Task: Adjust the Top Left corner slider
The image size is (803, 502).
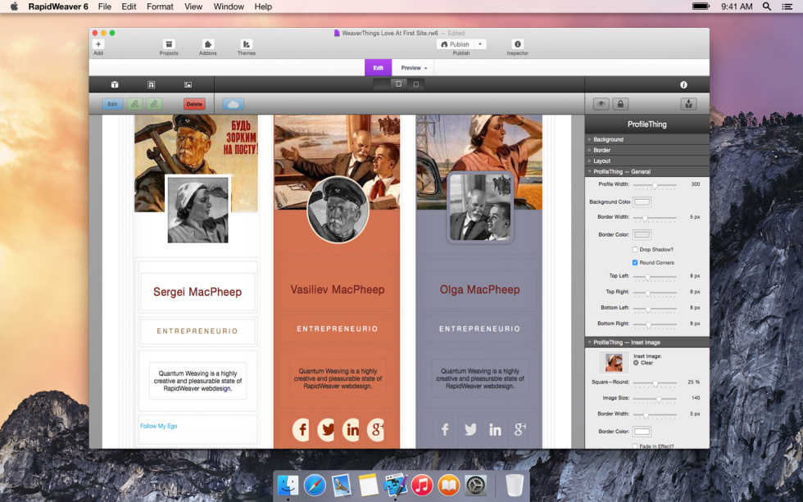Action: (x=655, y=276)
